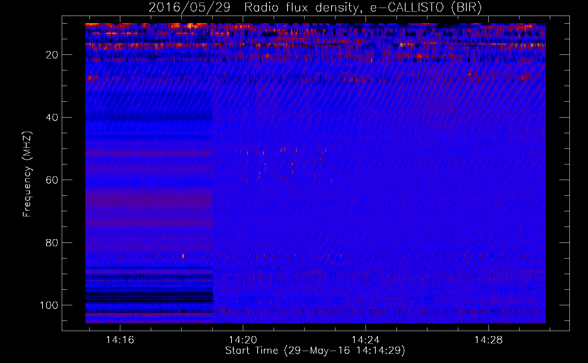Click the '20' frequency tick label

pos(52,55)
